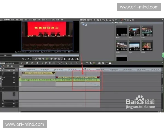The image size is (164, 131).
Task: Expand the 1 T title track triangle
Action: (x=14, y=89)
